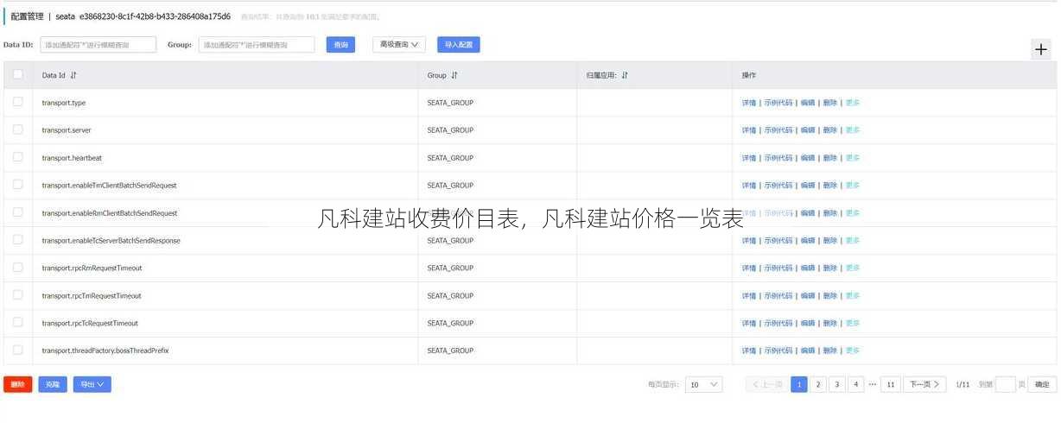Click 删除 link for transport.server row
This screenshot has height=423, width=1061.
coord(830,130)
